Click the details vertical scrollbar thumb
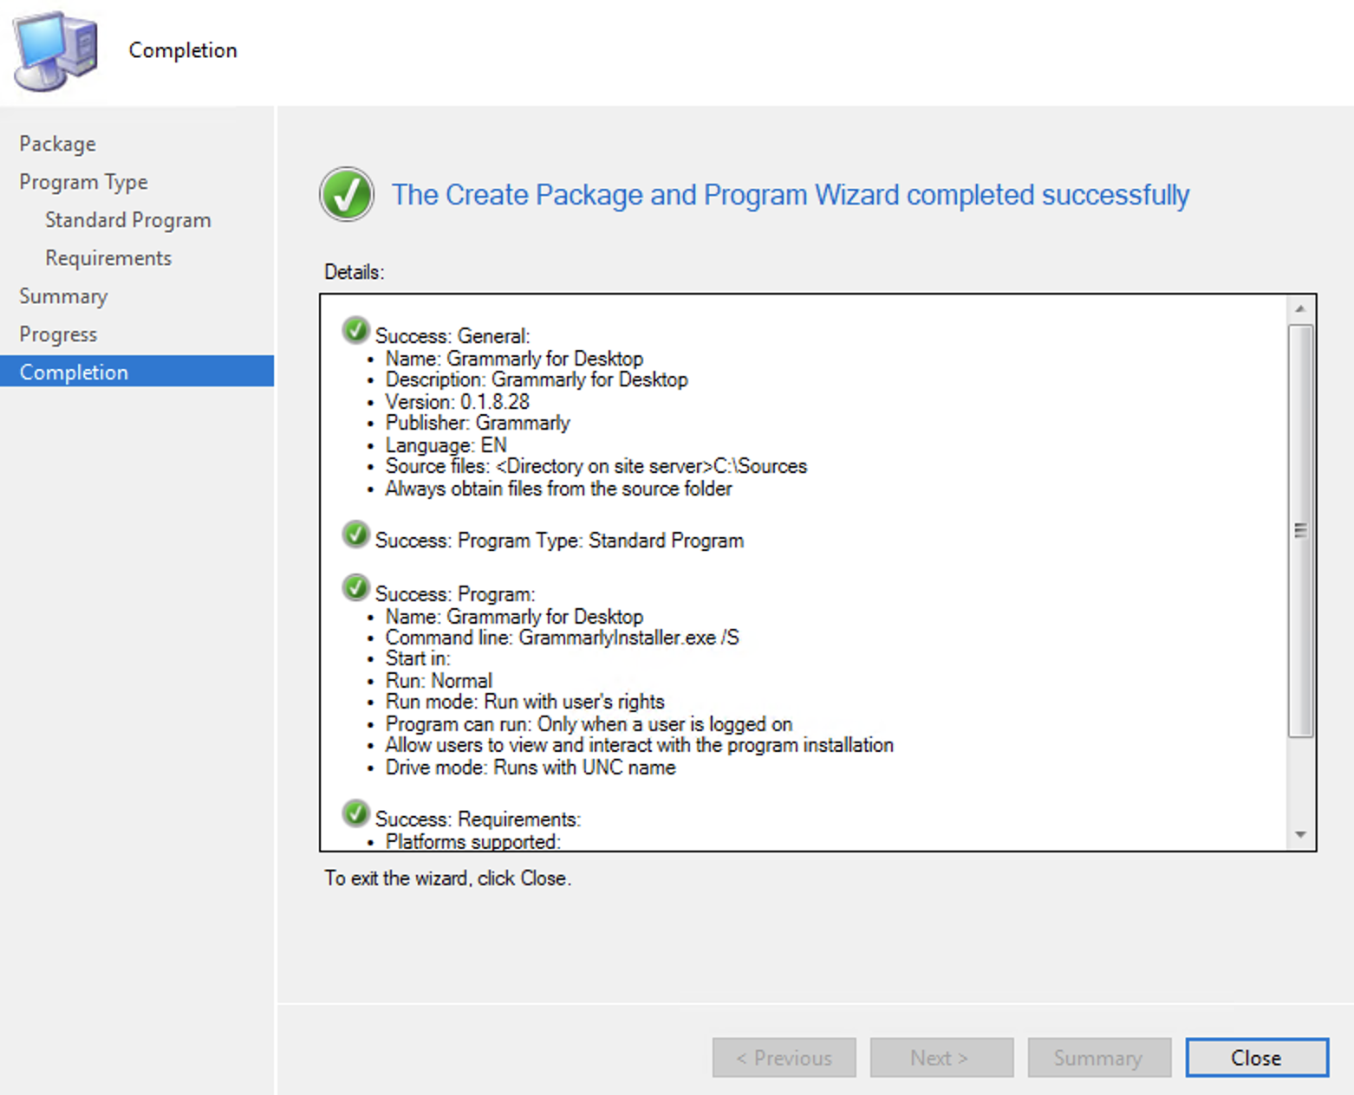Viewport: 1354px width, 1095px height. (1300, 530)
